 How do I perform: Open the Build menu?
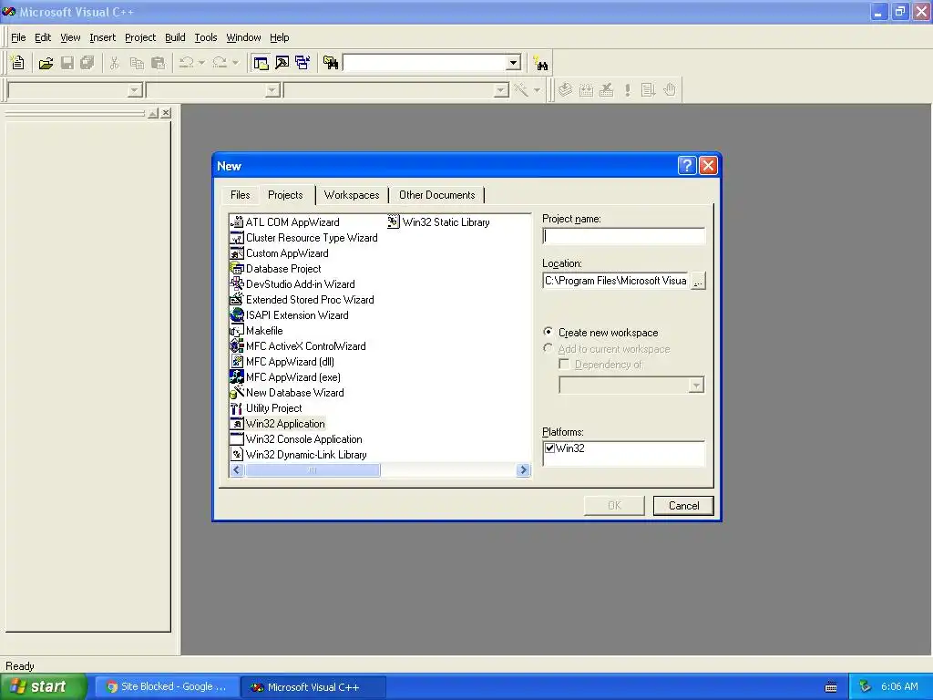click(175, 36)
